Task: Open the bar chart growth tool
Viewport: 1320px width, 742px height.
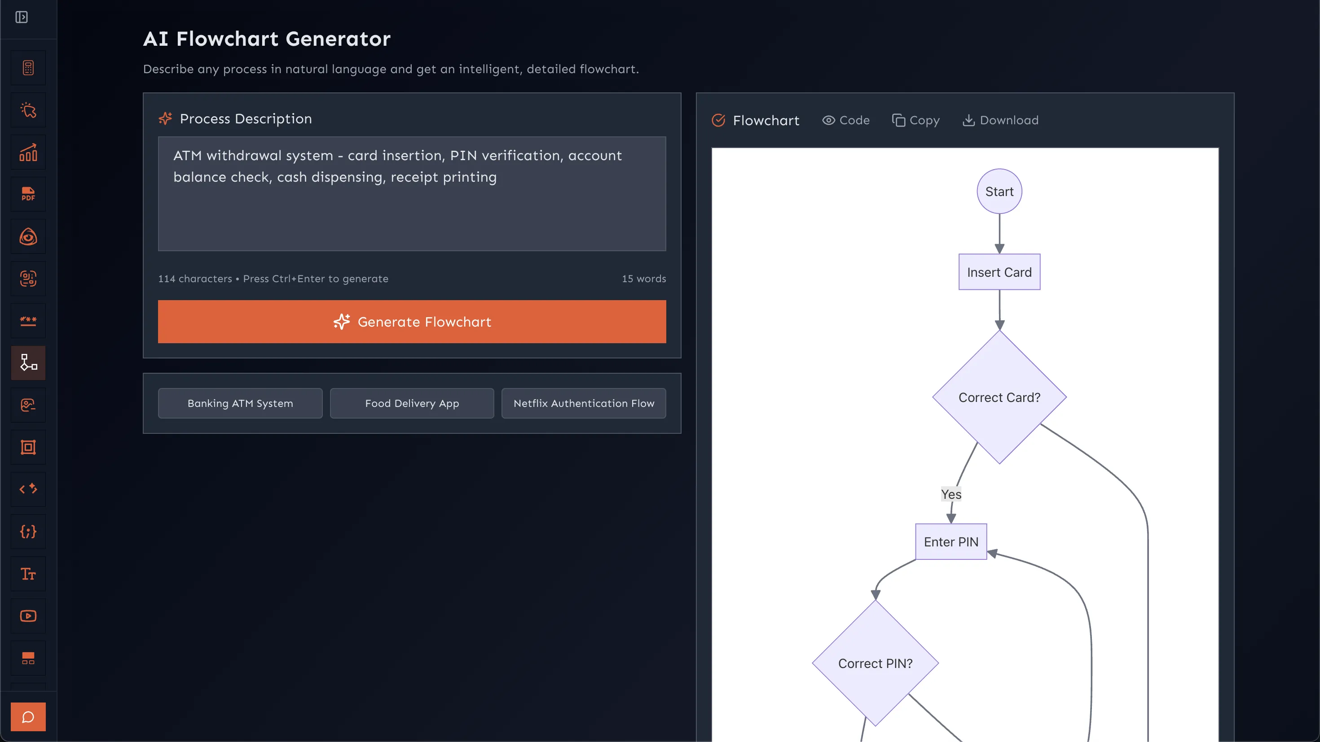Action: [28, 152]
